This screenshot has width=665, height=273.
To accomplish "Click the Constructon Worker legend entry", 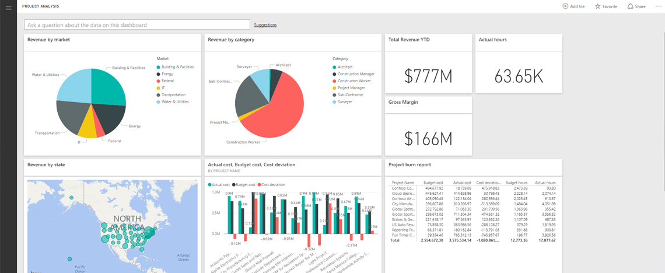I will 352,80.
